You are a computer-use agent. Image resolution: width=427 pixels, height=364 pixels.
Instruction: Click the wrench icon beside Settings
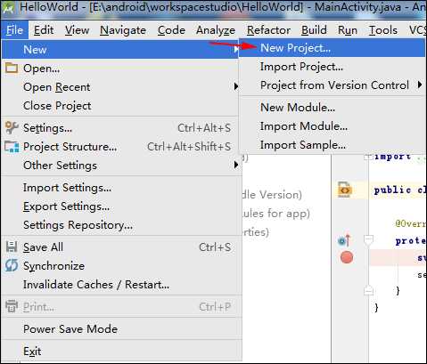click(x=12, y=127)
